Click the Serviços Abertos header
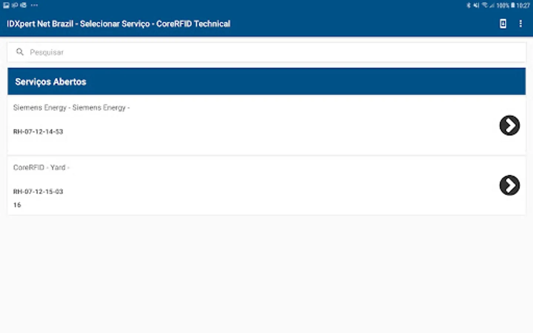Screen dimensions: 533x333 [266, 81]
